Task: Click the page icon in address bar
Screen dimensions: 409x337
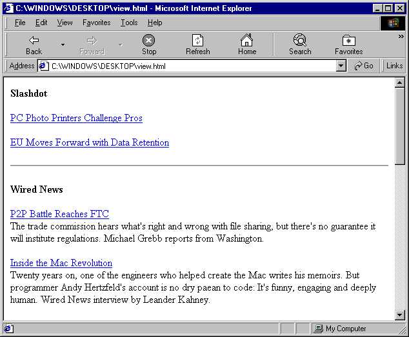Action: (x=43, y=66)
